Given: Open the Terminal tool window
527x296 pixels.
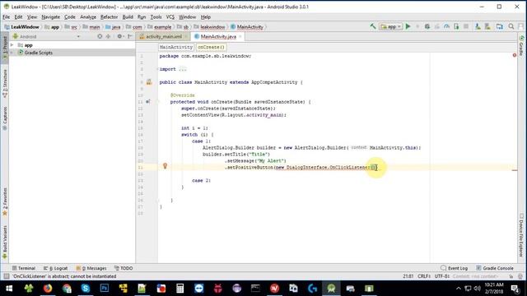Looking at the screenshot, I should coord(24,268).
